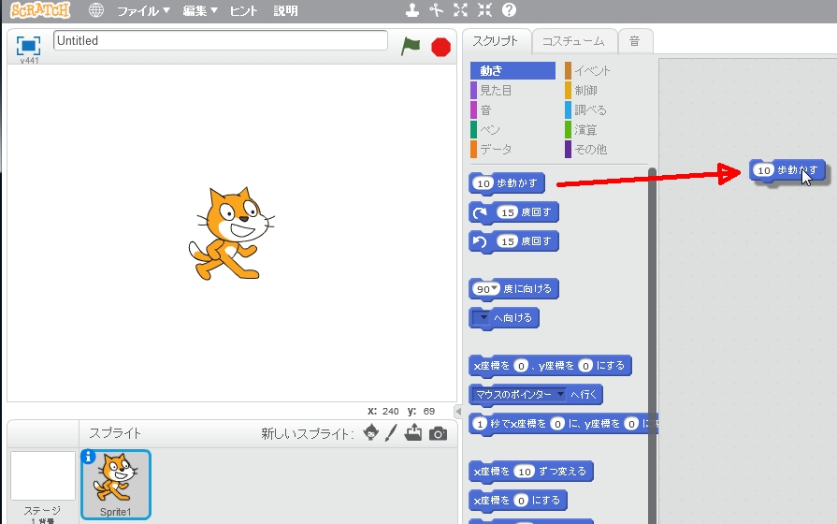This screenshot has width=837, height=524.
Task: Switch stage to full screen mode
Action: click(x=28, y=46)
